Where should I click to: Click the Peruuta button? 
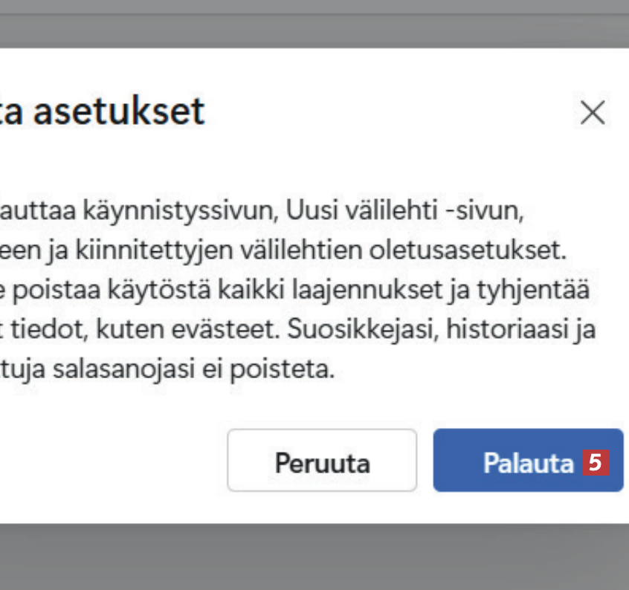[322, 462]
